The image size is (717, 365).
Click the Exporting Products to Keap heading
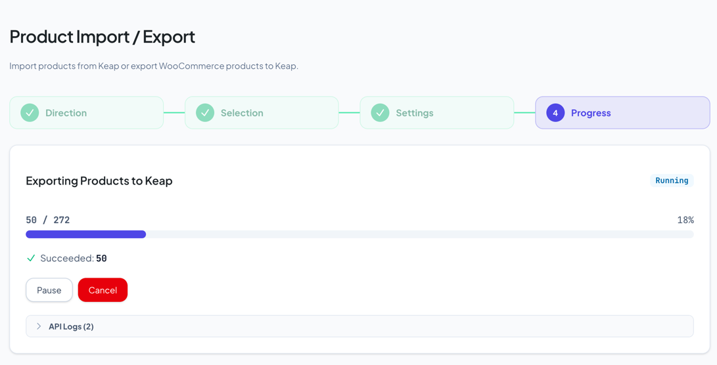click(99, 181)
